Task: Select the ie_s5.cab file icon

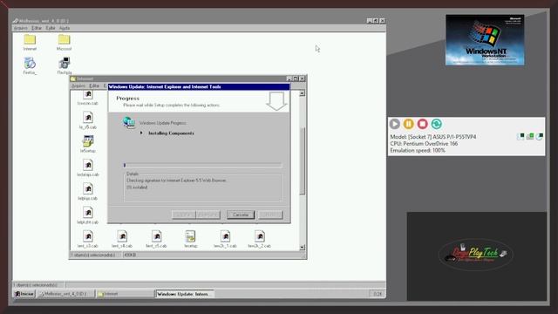Action: [x=88, y=120]
